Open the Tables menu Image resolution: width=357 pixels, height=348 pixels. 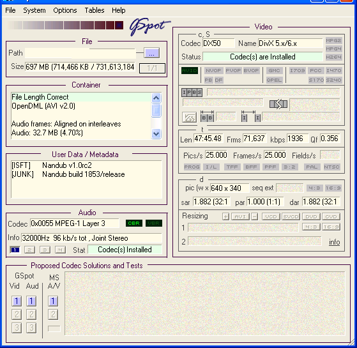95,10
